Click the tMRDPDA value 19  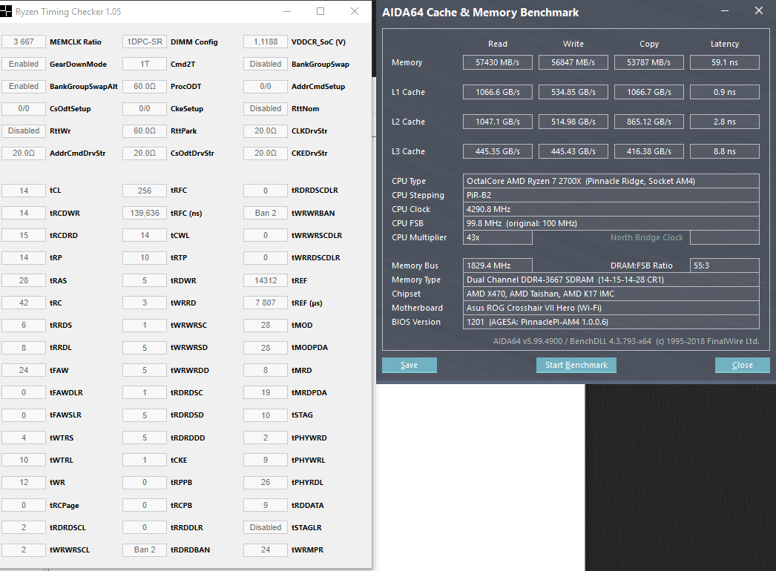(266, 392)
